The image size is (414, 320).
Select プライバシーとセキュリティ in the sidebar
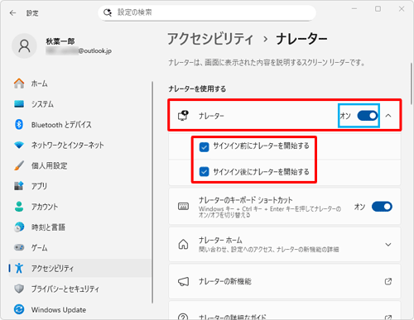point(80,289)
